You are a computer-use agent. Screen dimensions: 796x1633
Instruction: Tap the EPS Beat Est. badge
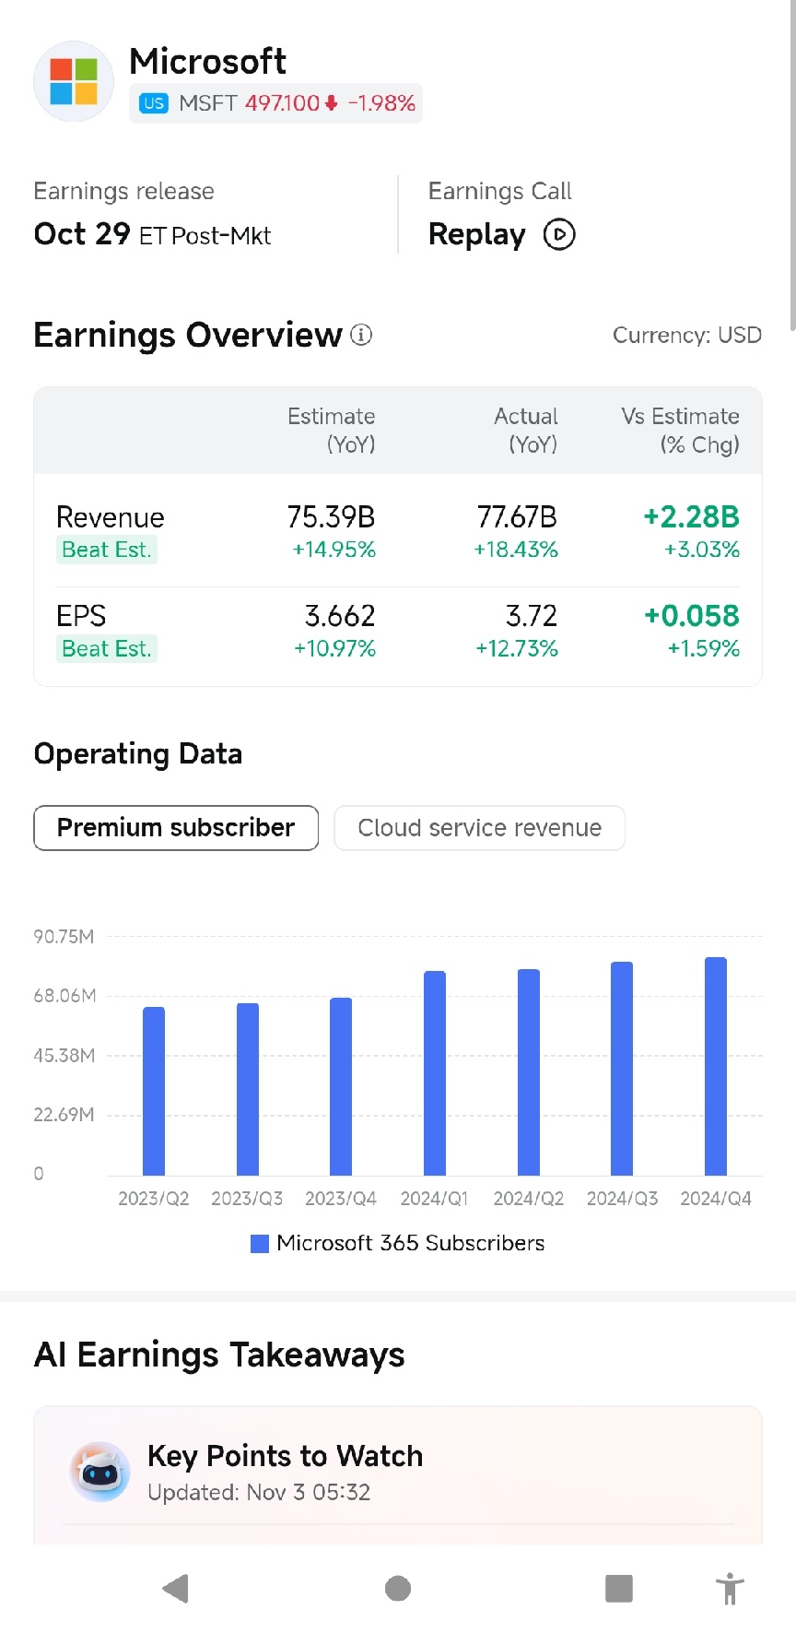click(106, 649)
